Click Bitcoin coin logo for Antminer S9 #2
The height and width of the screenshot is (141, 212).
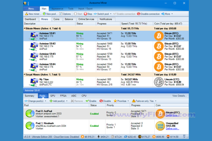159,46
